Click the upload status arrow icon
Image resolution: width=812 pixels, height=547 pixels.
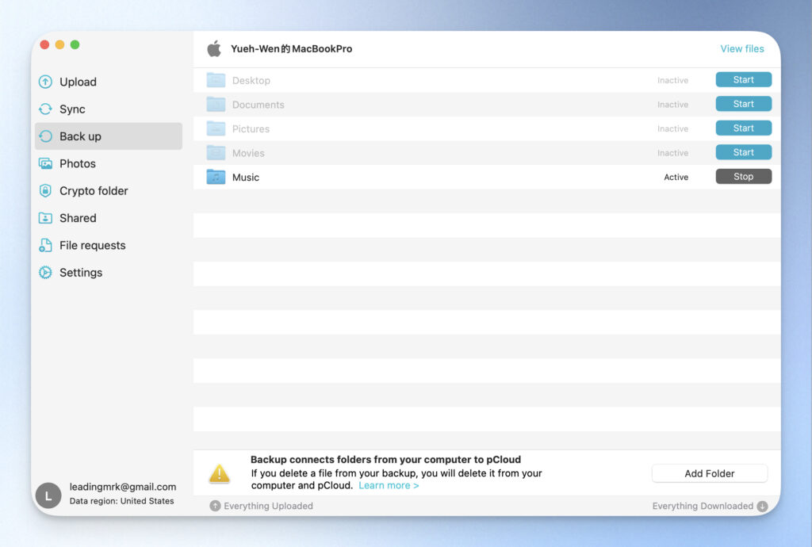[215, 506]
